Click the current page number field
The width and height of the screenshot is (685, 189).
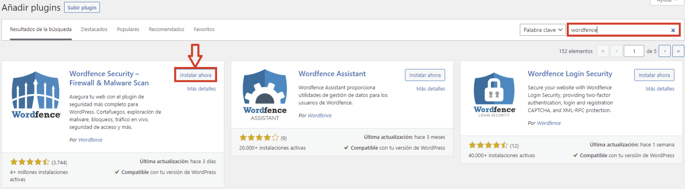(x=634, y=51)
